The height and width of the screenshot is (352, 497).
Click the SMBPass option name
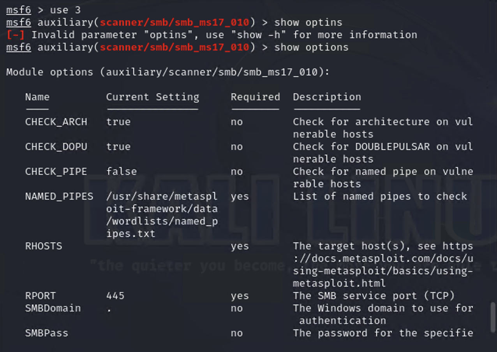[x=47, y=333]
